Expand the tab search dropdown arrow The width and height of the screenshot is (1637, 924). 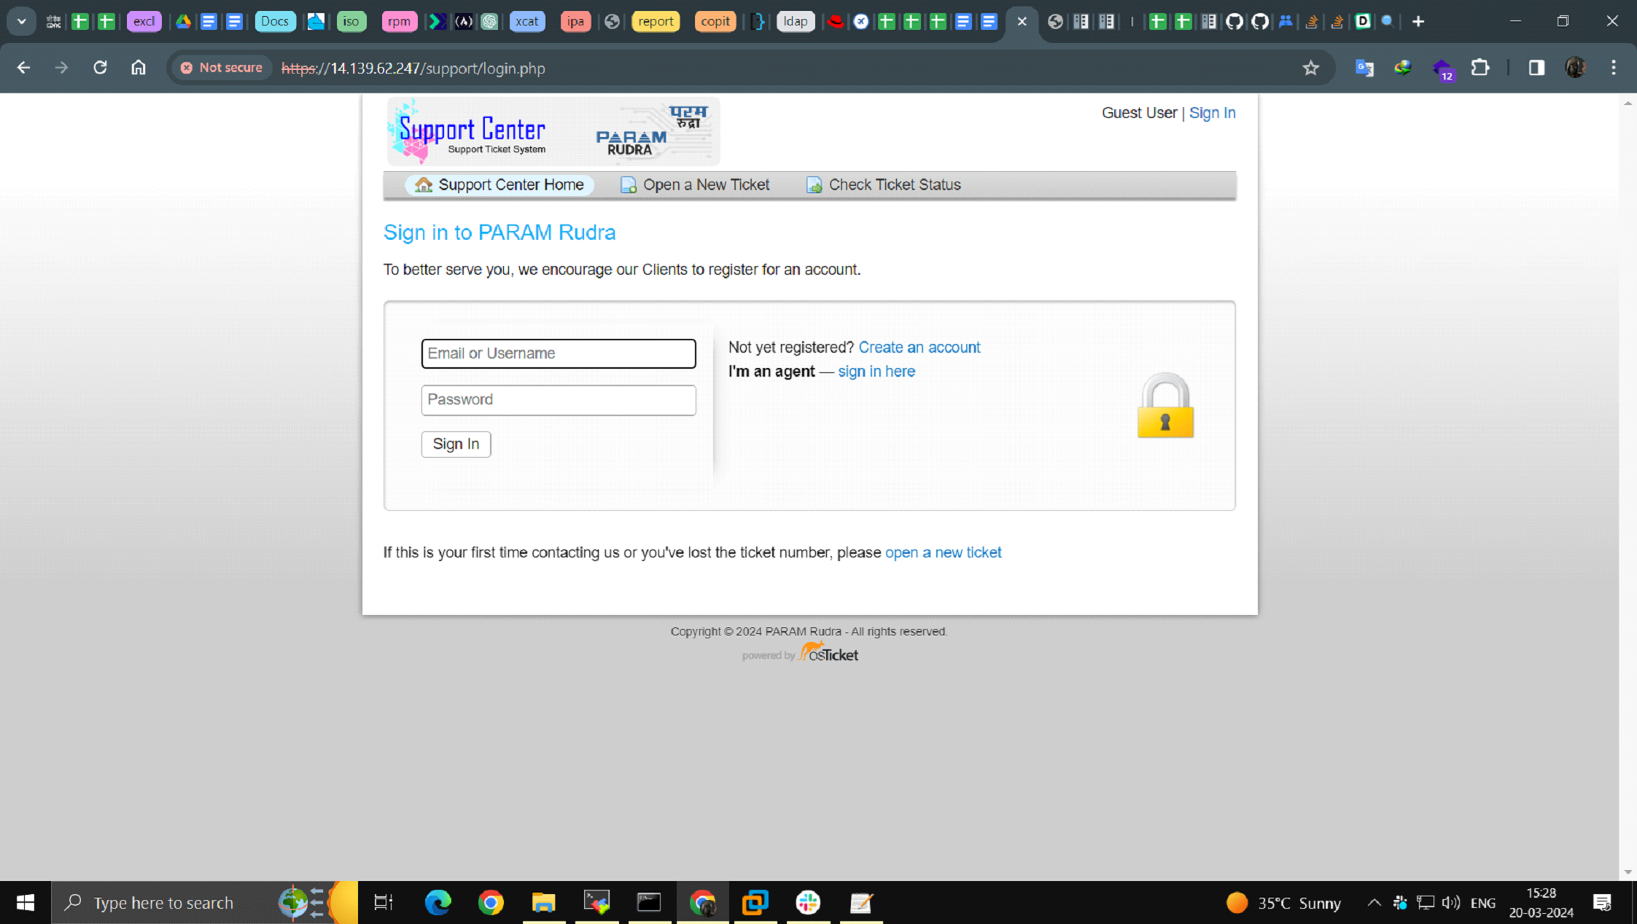pos(21,21)
